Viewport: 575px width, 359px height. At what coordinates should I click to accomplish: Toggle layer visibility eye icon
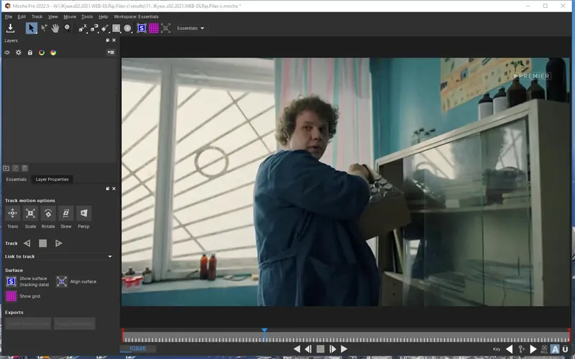tap(7, 52)
